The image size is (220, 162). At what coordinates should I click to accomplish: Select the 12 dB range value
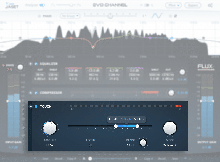(131, 145)
